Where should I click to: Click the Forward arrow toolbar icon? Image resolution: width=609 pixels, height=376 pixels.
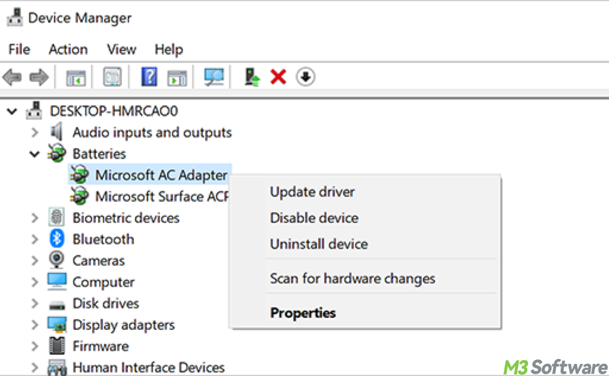[x=39, y=77]
